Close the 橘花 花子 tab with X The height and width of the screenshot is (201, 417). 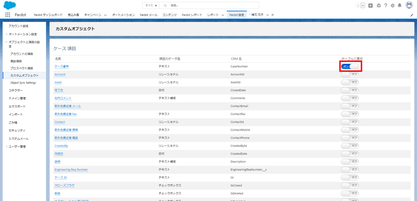coord(272,15)
